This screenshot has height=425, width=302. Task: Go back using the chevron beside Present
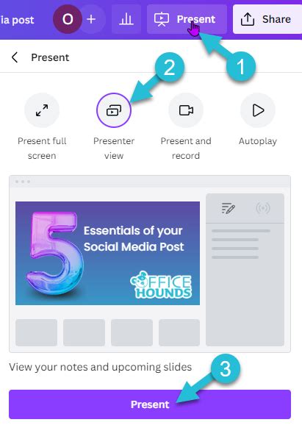15,57
